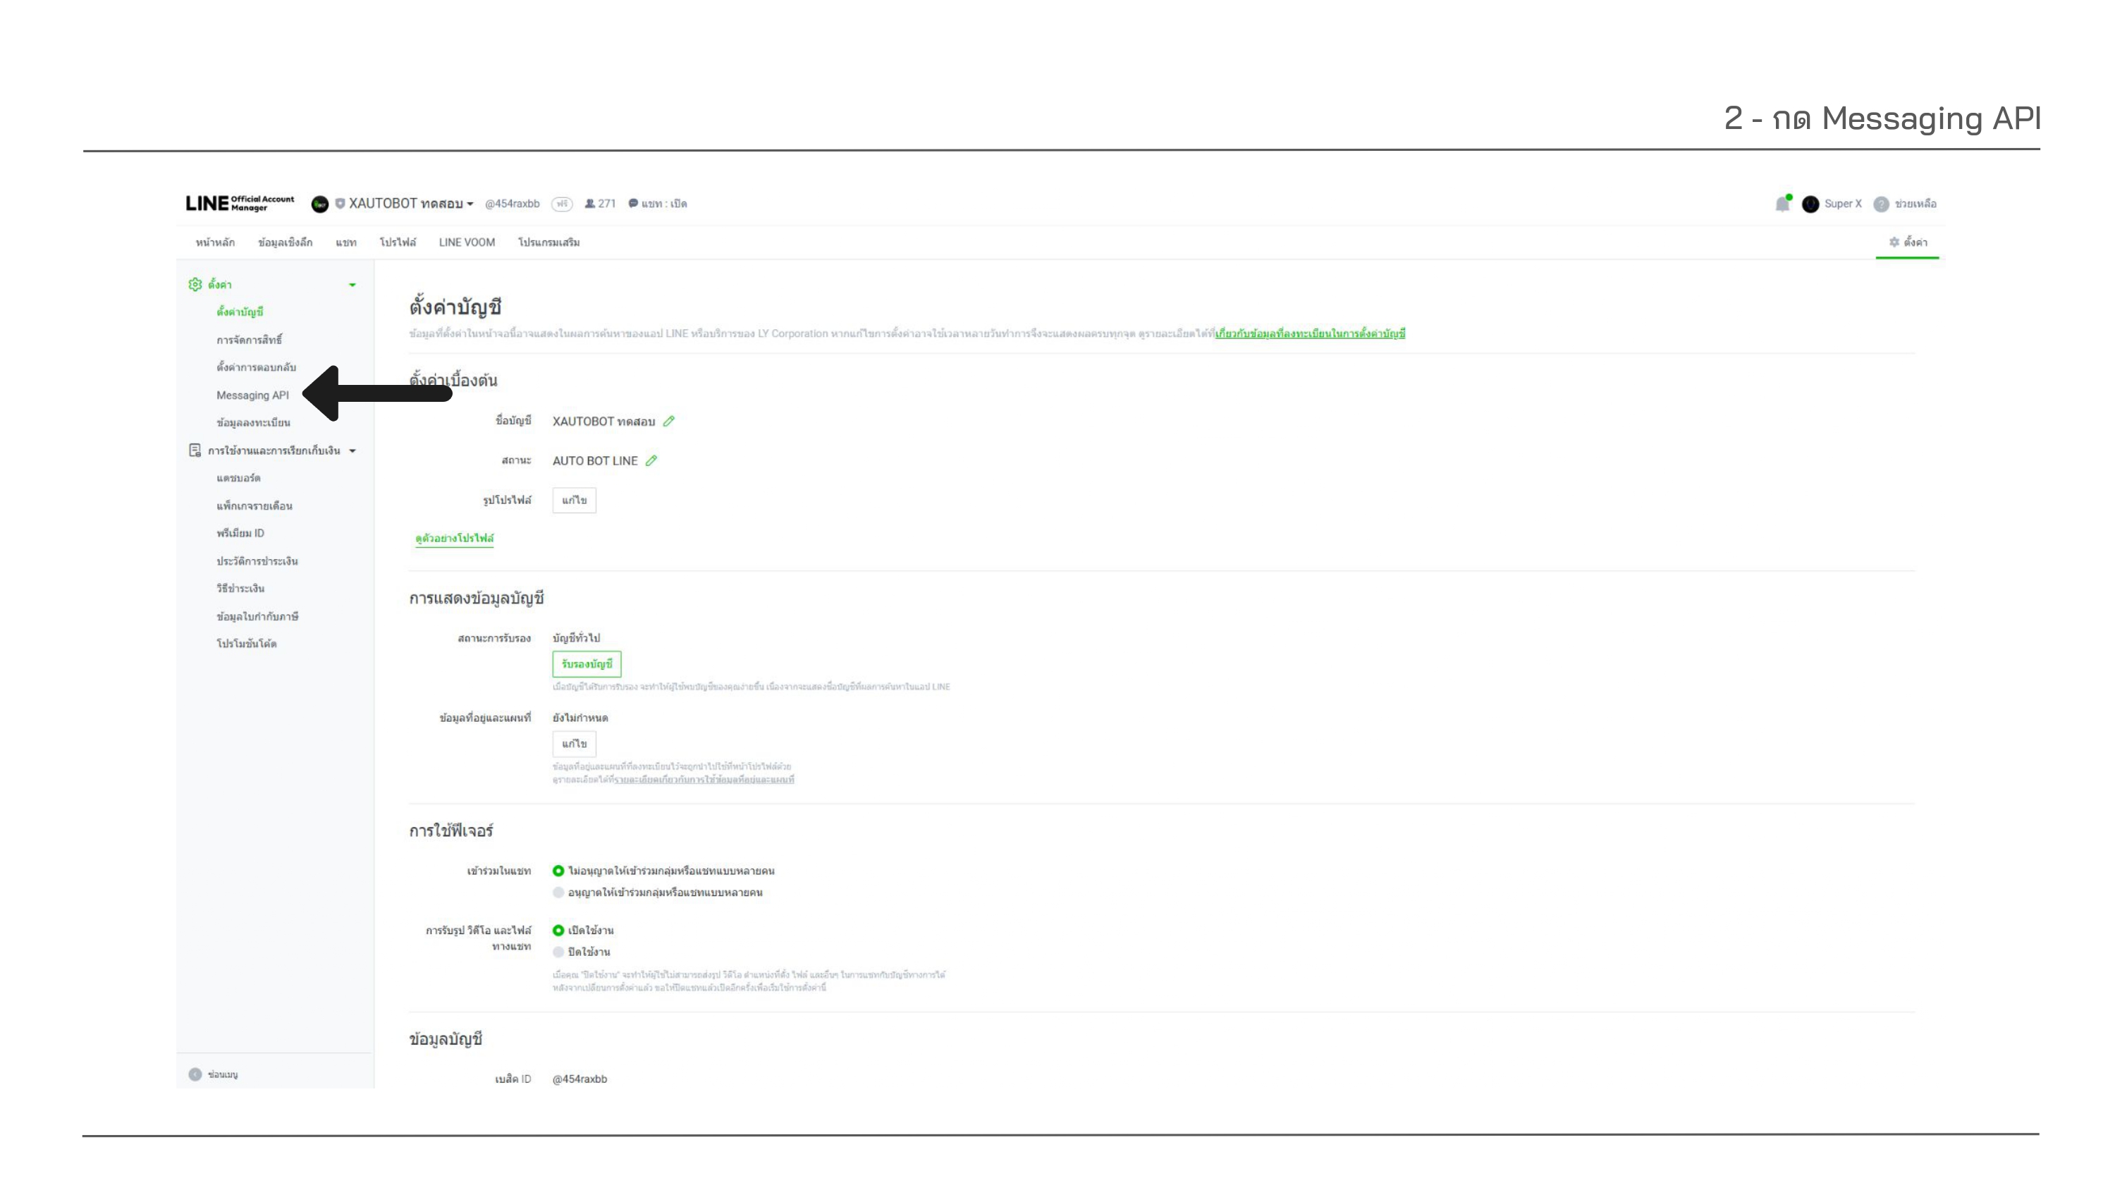
Task: Click แก้ไข button for รูปโปรไฟล์
Action: click(574, 500)
